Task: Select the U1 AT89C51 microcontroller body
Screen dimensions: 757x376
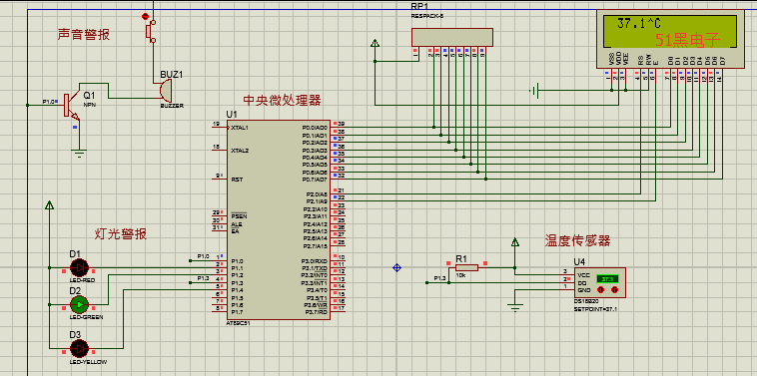Action: (279, 219)
